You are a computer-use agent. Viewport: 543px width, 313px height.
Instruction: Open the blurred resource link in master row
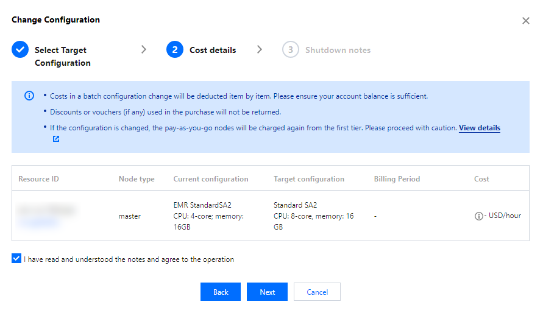coord(38,223)
